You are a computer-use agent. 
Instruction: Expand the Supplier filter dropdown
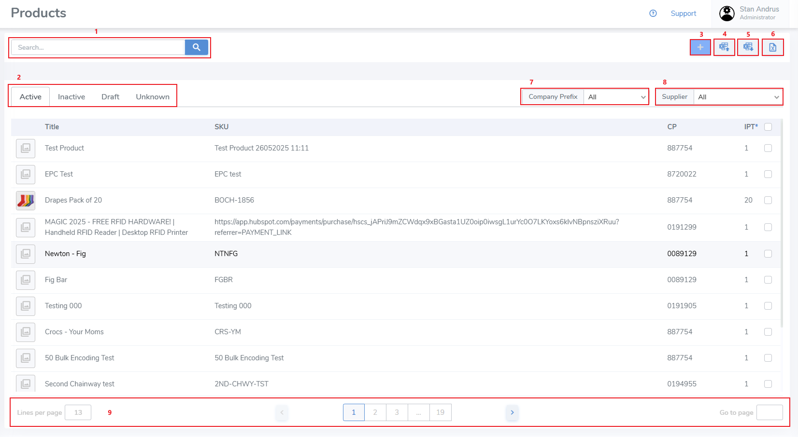(738, 97)
